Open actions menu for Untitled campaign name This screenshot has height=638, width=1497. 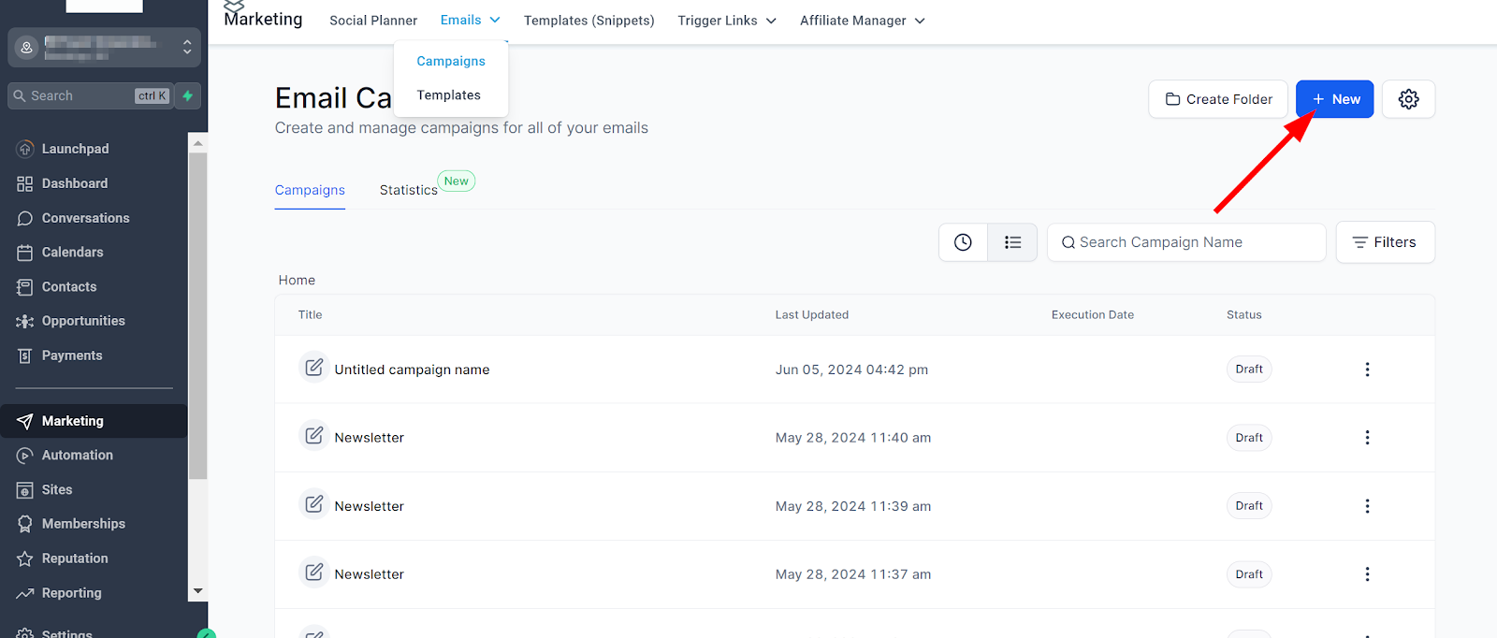point(1367,370)
